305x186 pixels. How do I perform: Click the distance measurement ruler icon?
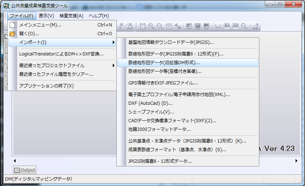[x=218, y=26]
